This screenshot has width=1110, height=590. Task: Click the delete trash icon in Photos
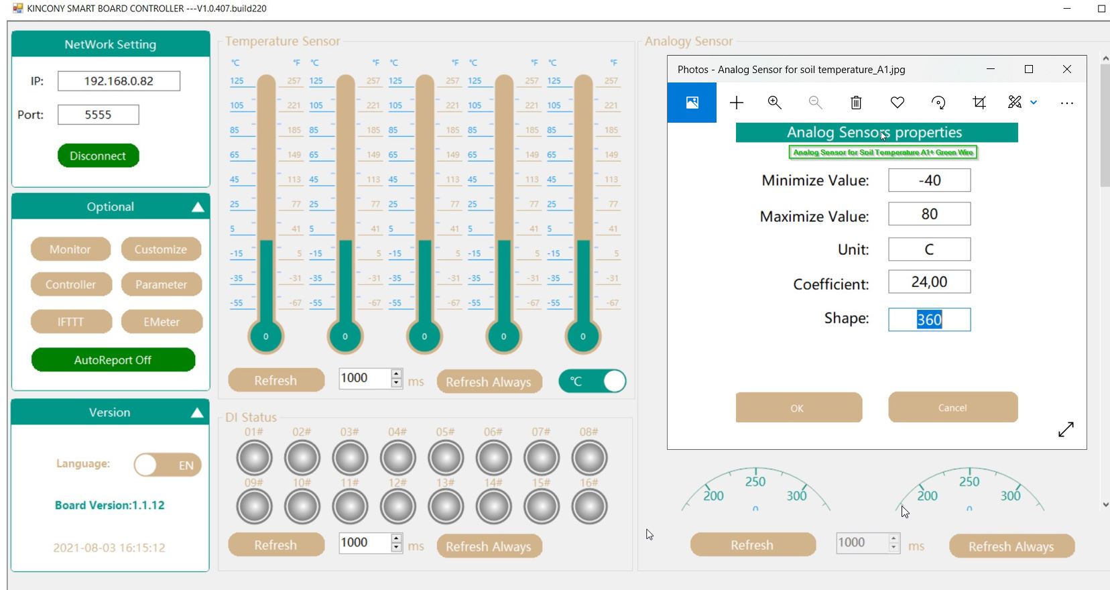click(x=856, y=103)
